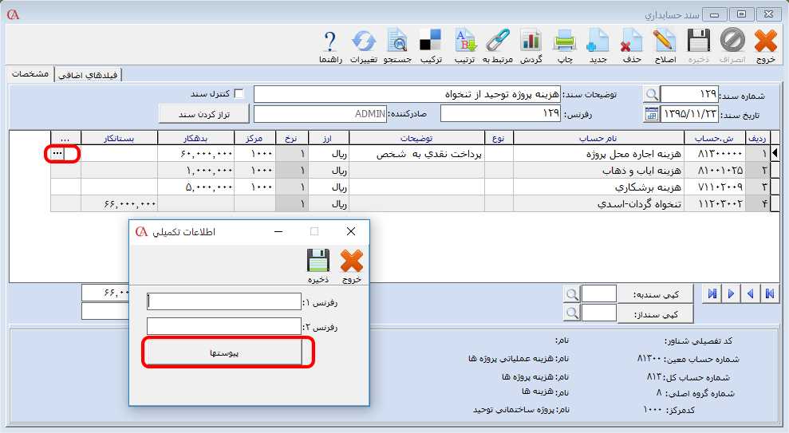Image resolution: width=789 pixels, height=433 pixels.
Task: Open the lookup magnifier beside the document number
Action: (x=652, y=95)
